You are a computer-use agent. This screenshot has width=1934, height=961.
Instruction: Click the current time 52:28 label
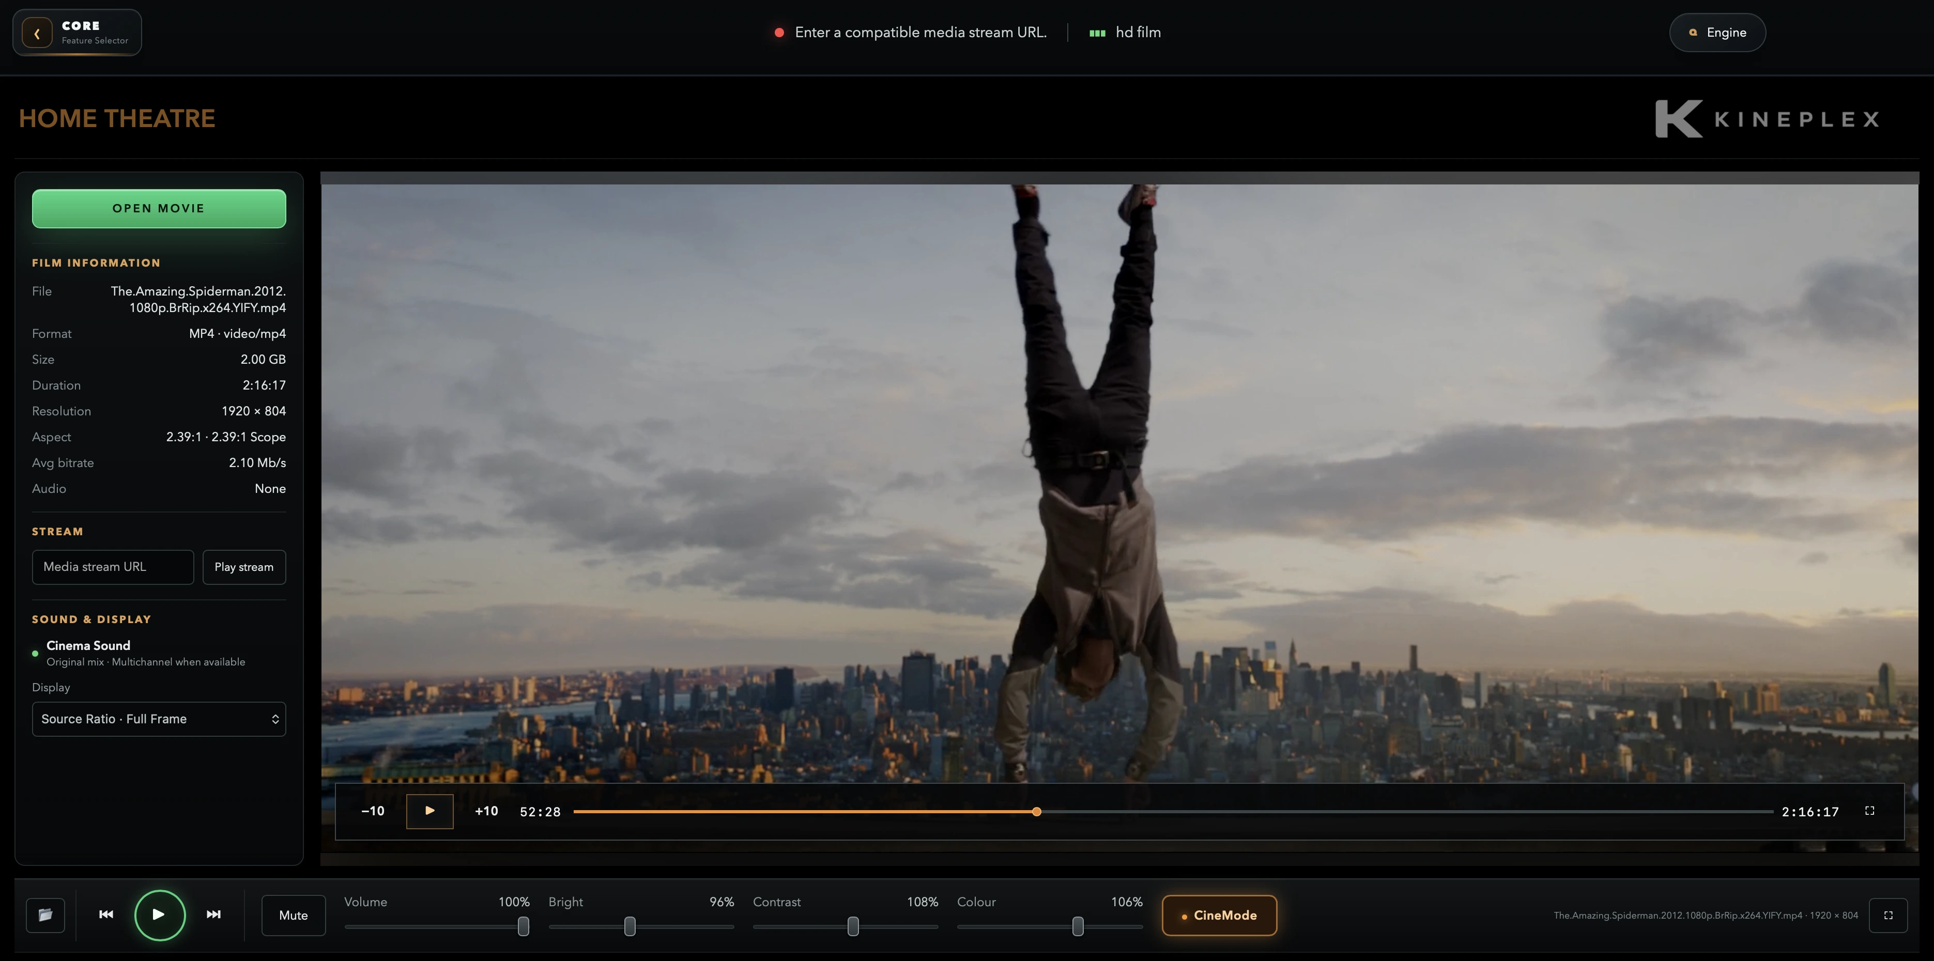coord(540,812)
